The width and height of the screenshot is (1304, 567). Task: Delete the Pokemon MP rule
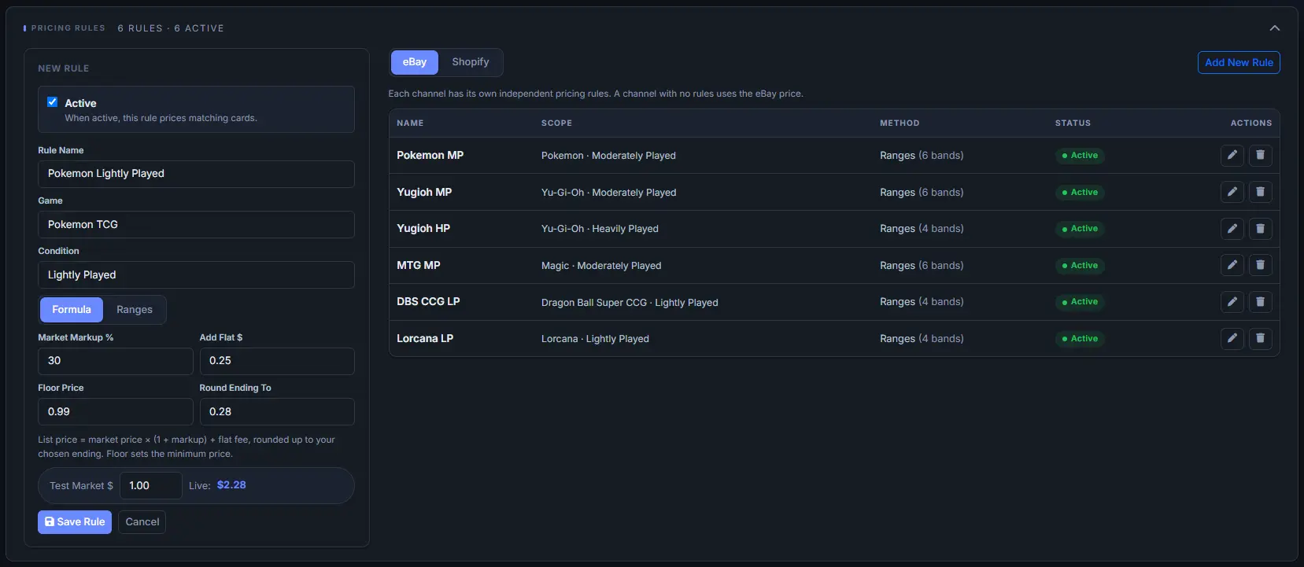(x=1260, y=155)
